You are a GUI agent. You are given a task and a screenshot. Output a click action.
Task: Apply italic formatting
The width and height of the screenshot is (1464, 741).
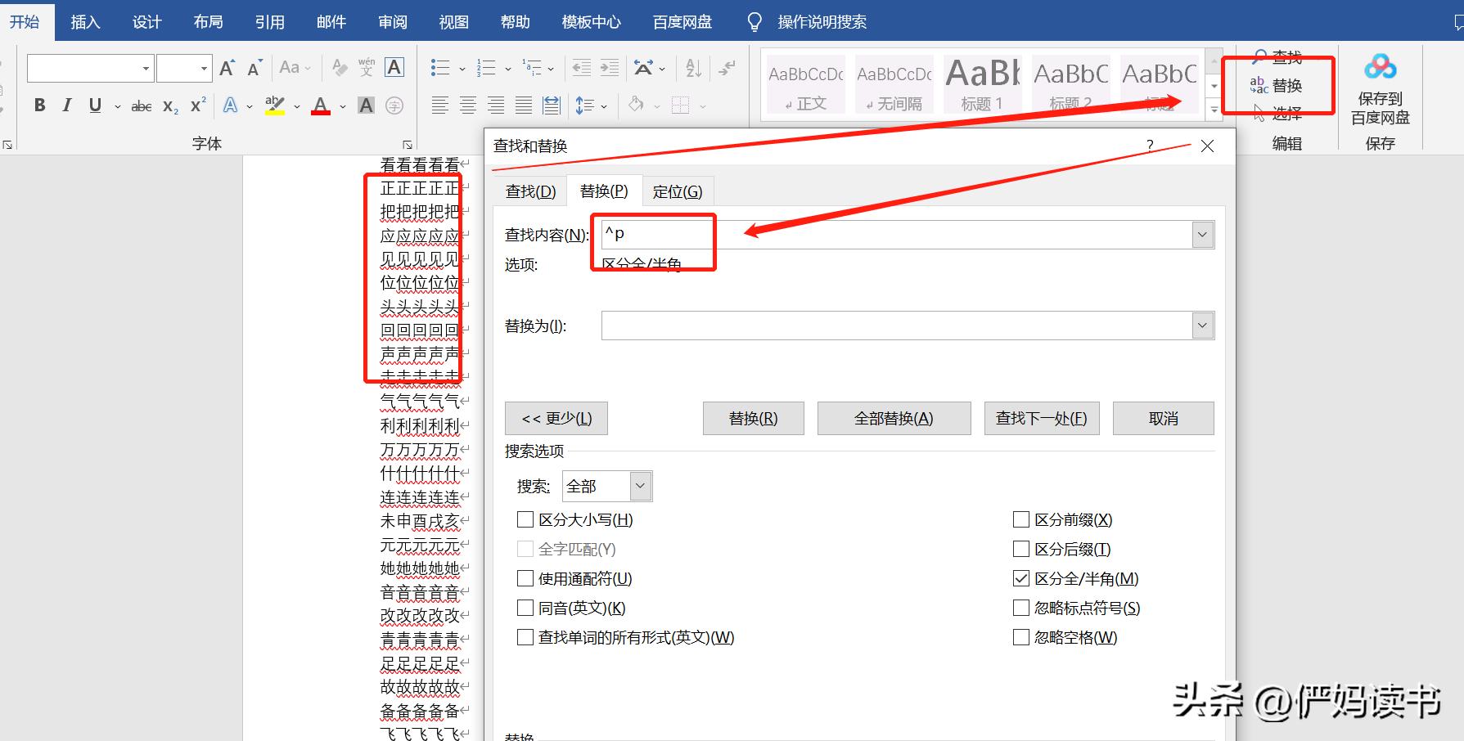click(x=66, y=105)
